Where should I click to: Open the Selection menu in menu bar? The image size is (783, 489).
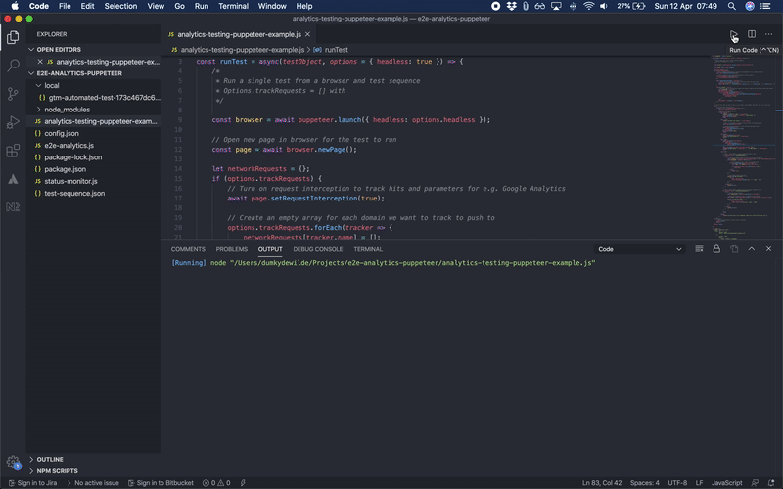tap(120, 6)
